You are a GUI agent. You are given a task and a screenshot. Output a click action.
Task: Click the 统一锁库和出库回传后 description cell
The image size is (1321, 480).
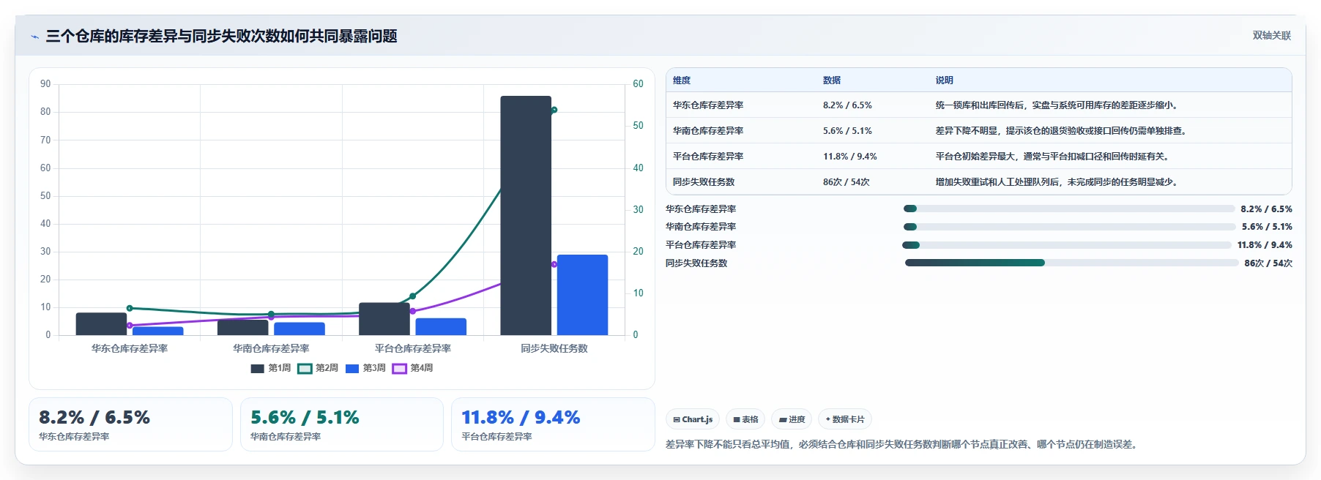[x=1058, y=105]
